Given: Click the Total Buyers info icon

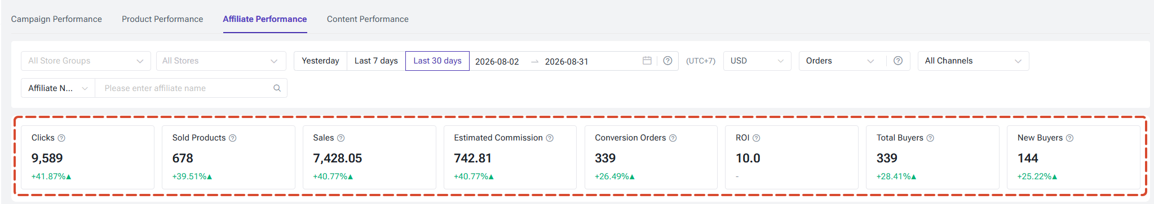Looking at the screenshot, I should click(x=930, y=138).
